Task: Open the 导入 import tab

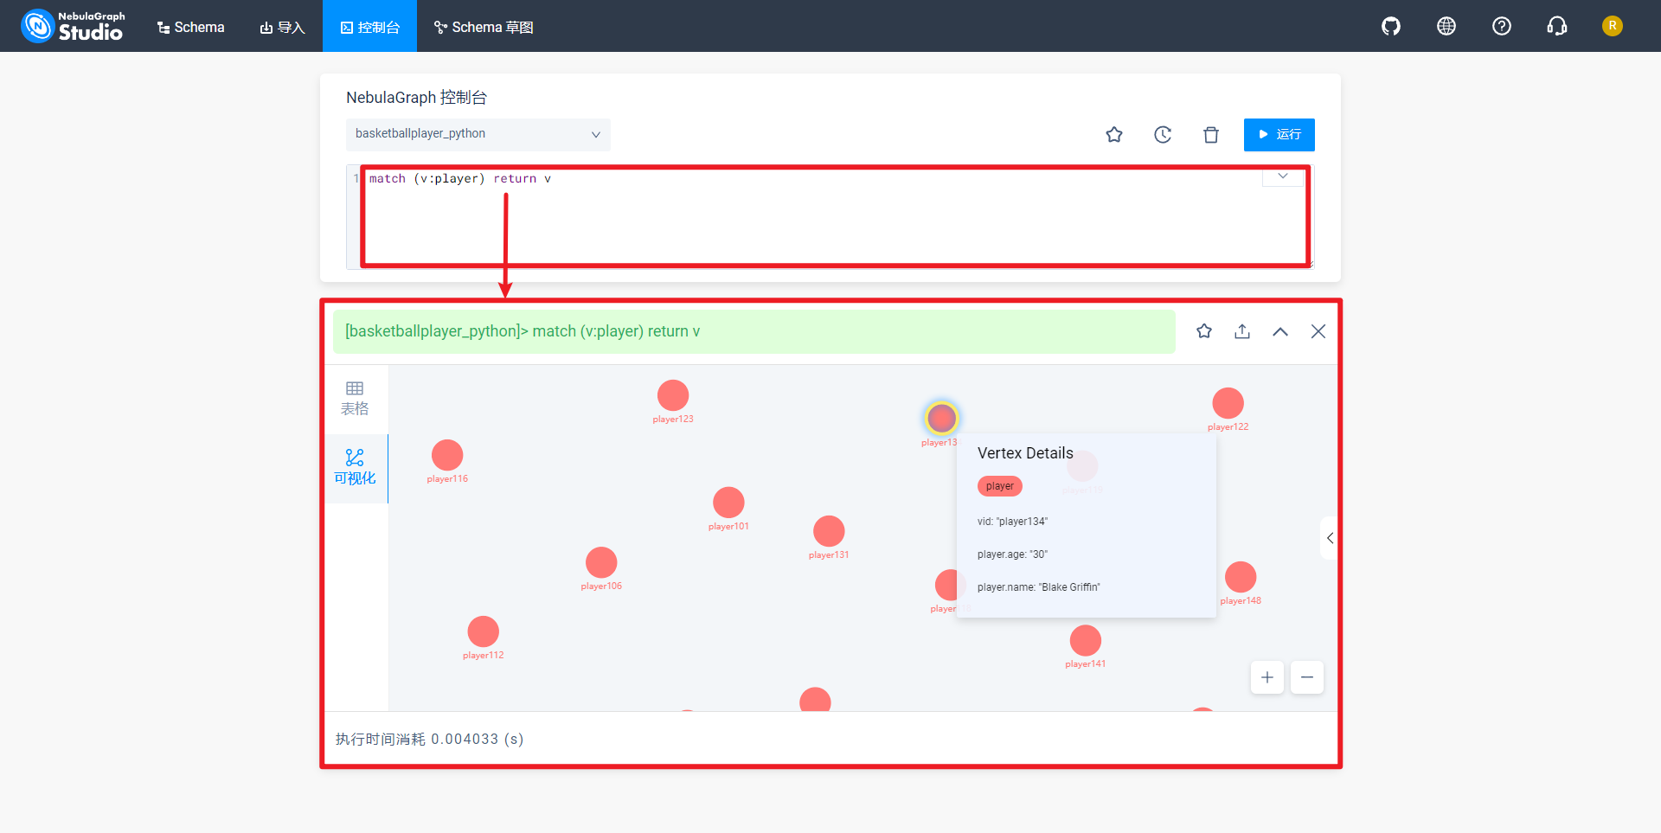Action: [x=283, y=27]
